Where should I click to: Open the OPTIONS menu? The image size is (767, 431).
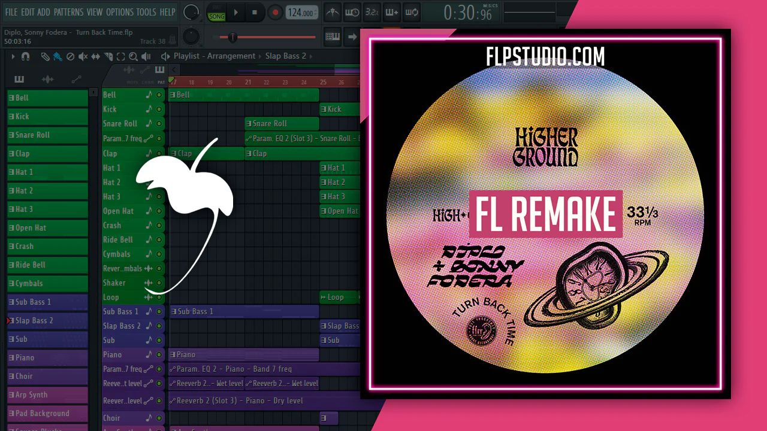click(120, 12)
